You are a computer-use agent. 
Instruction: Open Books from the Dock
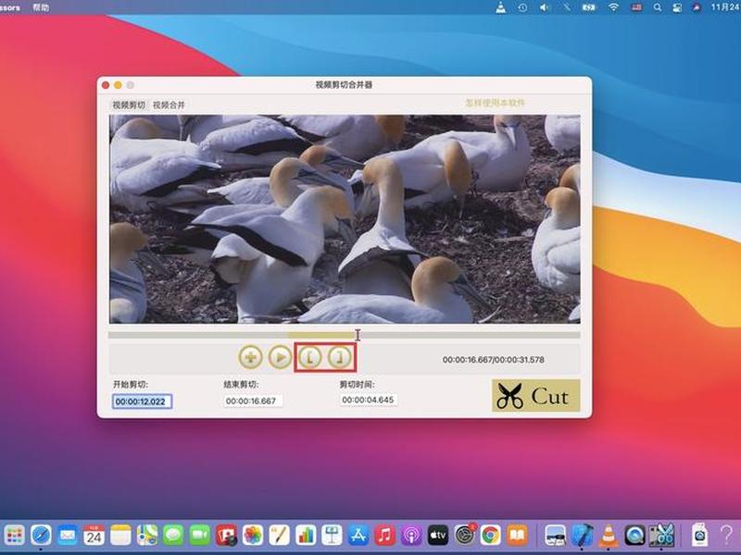point(518,536)
